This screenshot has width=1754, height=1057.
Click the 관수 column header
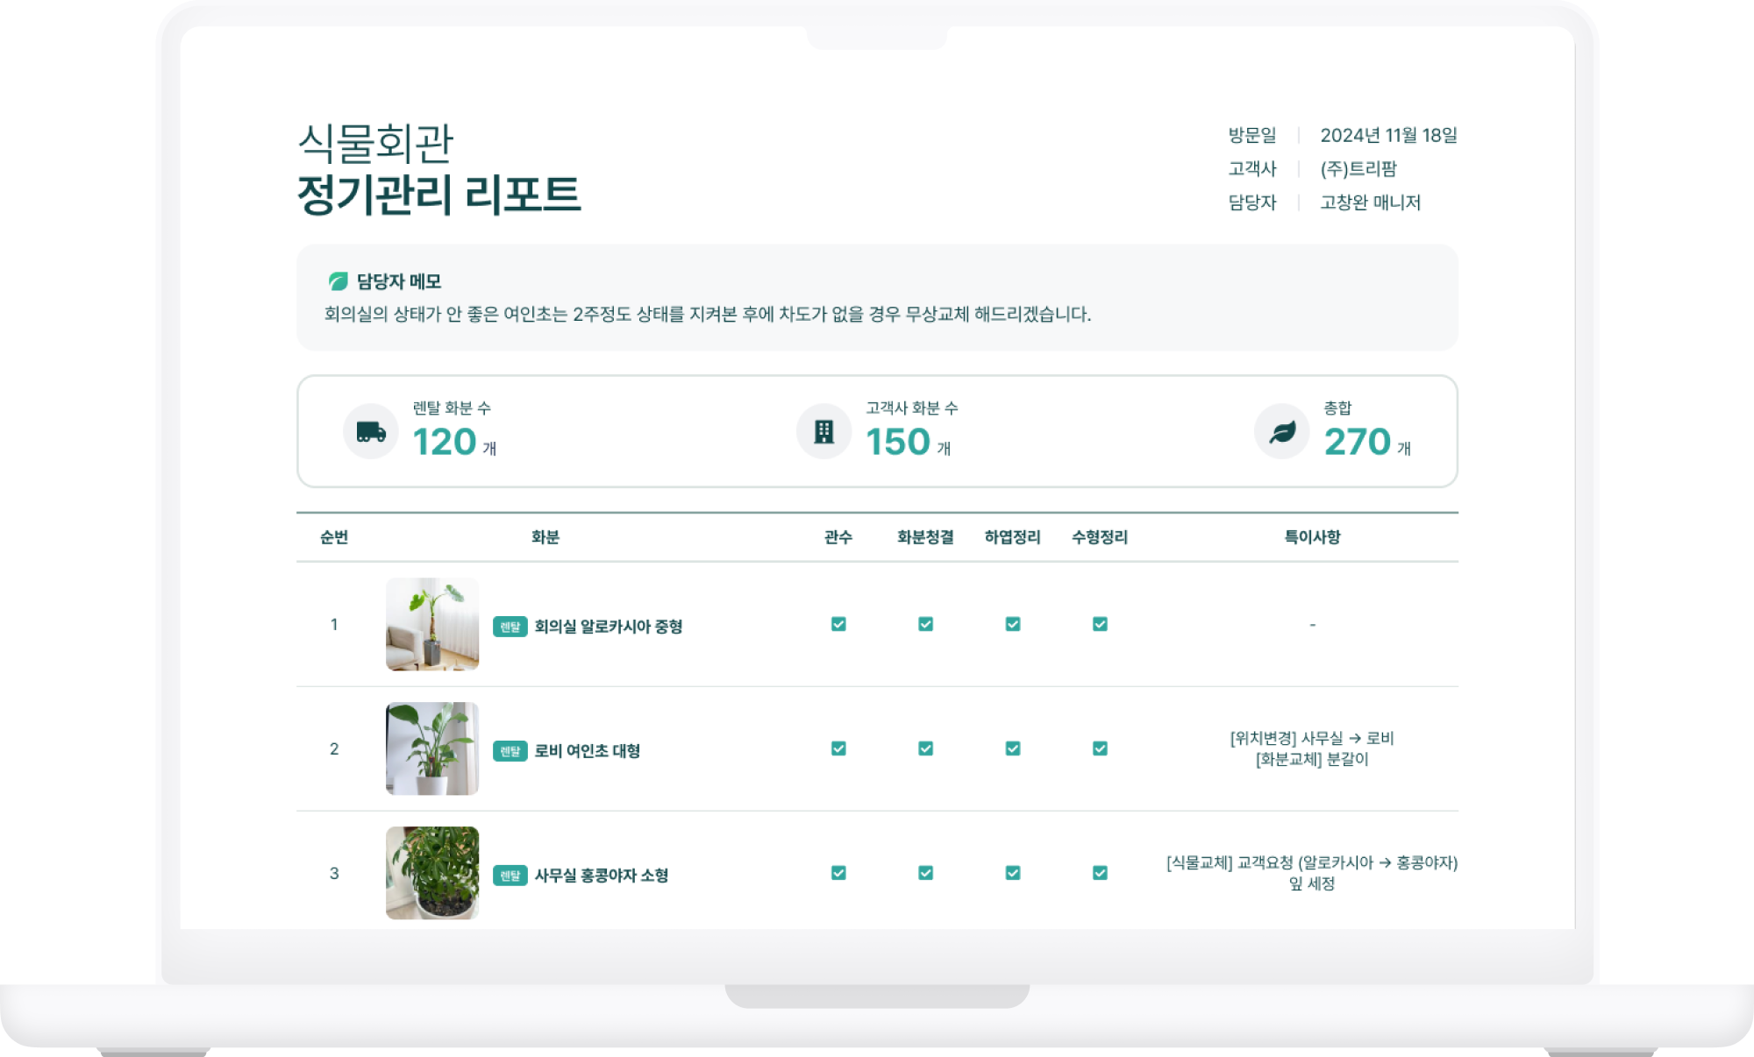(x=838, y=537)
